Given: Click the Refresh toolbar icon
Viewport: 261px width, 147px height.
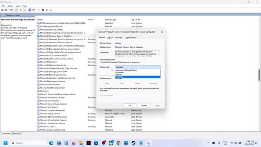Looking at the screenshot, I should click(x=20, y=10).
